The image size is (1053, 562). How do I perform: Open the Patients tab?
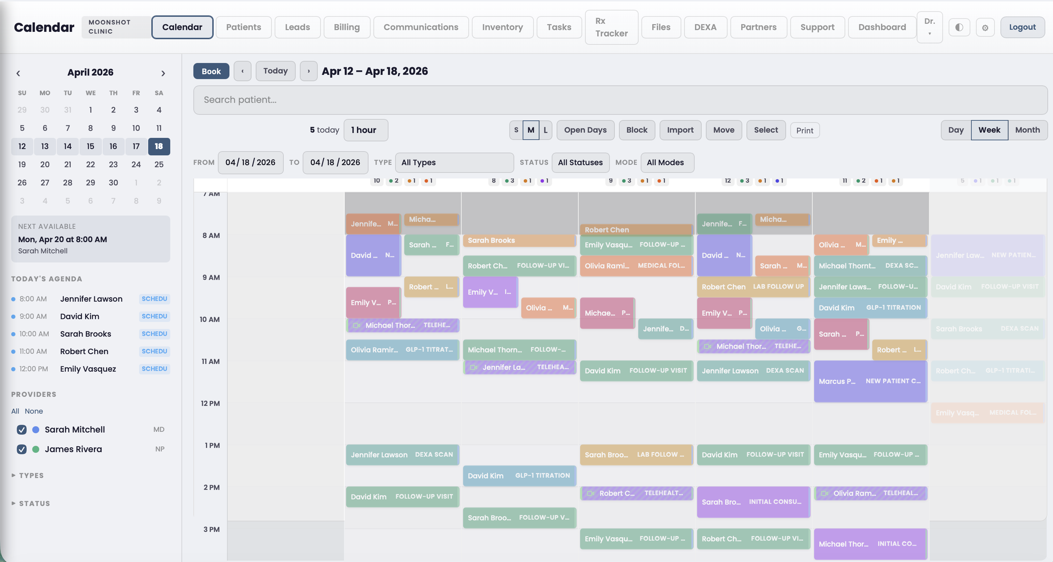tap(243, 27)
